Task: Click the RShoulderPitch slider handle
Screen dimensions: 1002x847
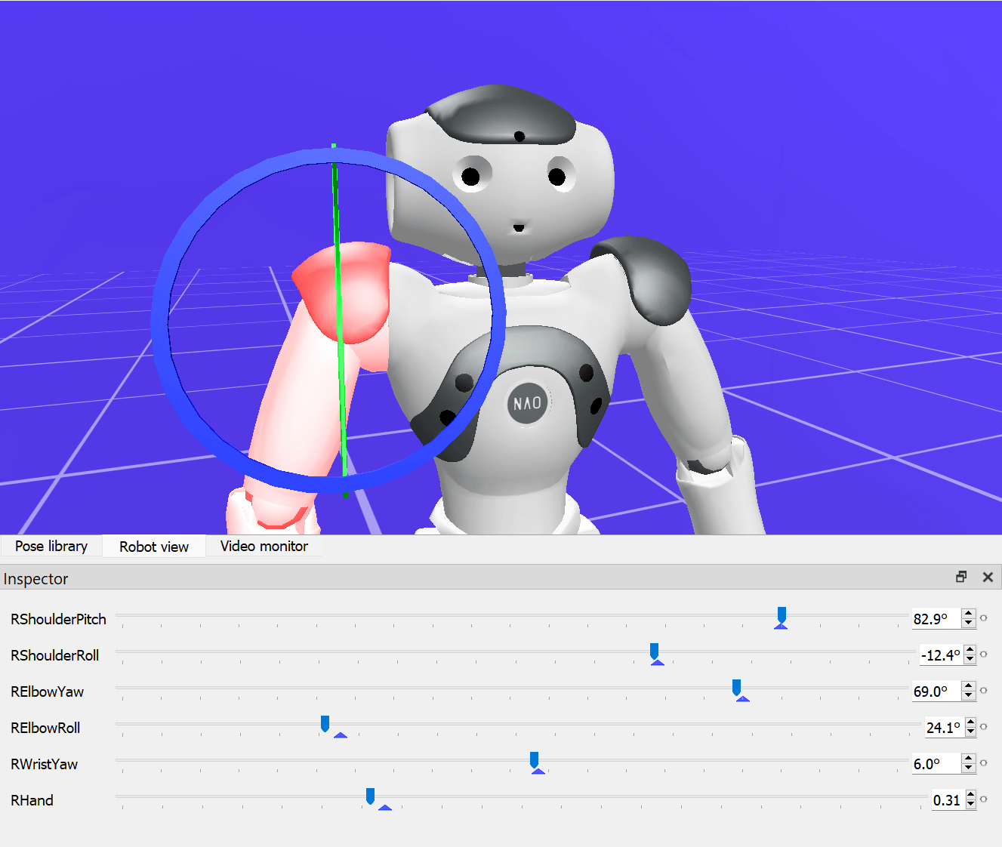Action: click(x=782, y=616)
